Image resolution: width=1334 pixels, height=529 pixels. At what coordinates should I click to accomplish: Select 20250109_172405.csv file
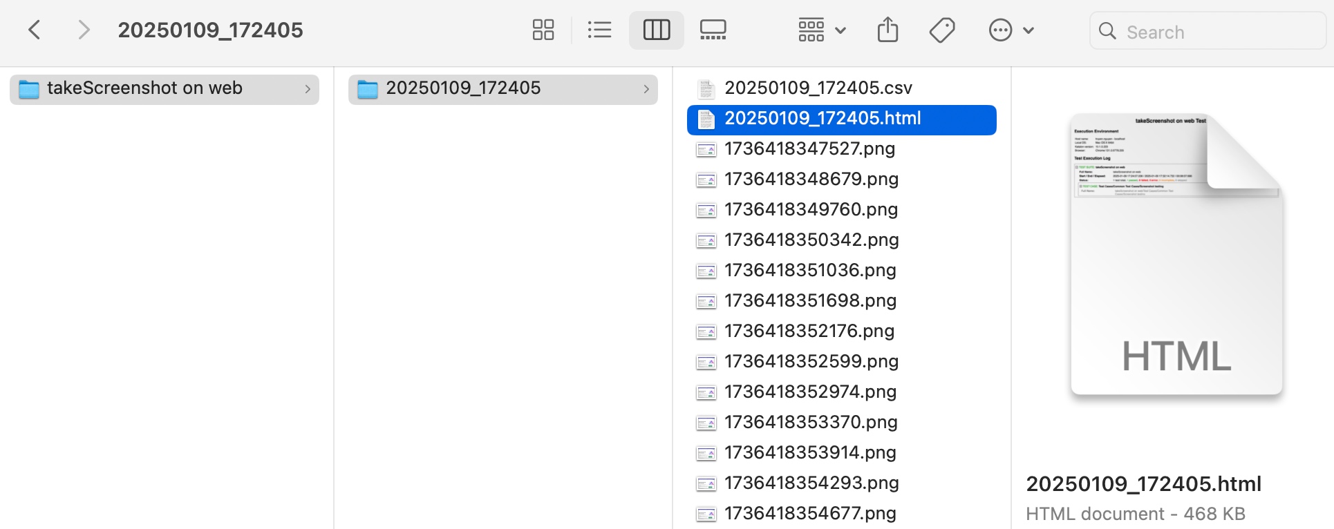842,88
